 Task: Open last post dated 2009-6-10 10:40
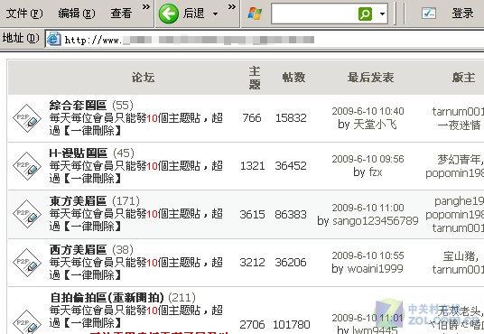(368, 111)
